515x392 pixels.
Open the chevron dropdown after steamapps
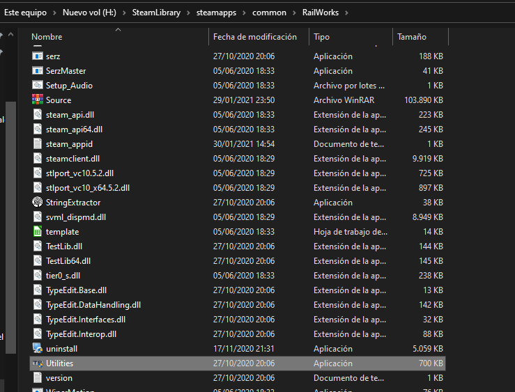click(245, 13)
